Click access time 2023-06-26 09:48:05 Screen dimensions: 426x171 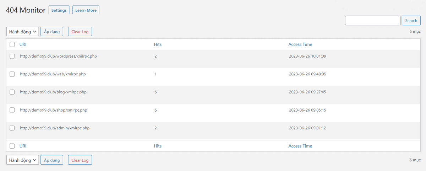pyautogui.click(x=307, y=74)
